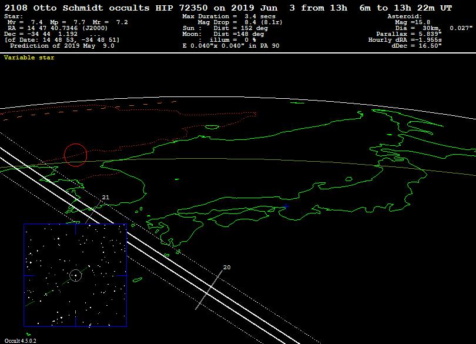
Task: Click the 'Asteroid:' heading
Action: point(405,16)
